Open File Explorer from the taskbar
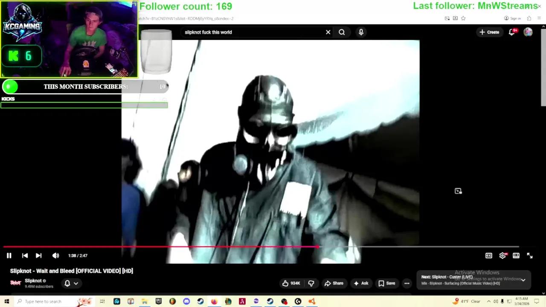Image resolution: width=546 pixels, height=307 pixels. pos(145,301)
